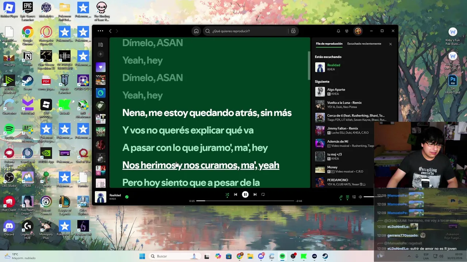Open connect to a device
The width and height of the screenshot is (467, 262).
[354, 197]
